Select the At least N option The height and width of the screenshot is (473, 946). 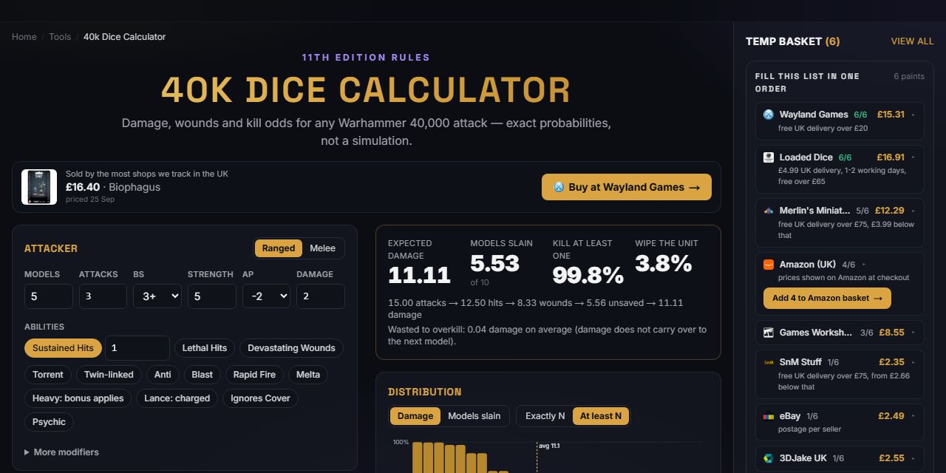(x=601, y=416)
